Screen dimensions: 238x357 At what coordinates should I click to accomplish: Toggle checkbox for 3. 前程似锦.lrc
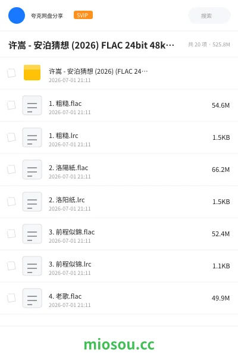pos(11,266)
